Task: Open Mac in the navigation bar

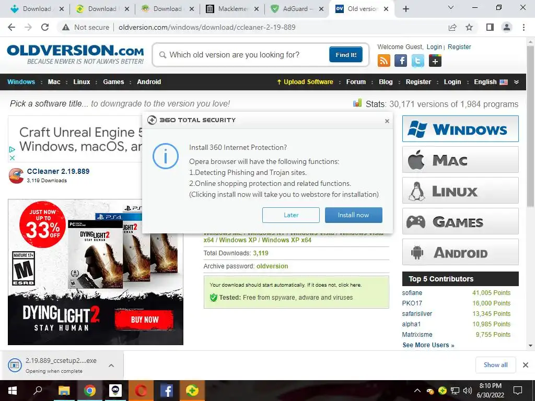Action: pos(54,82)
